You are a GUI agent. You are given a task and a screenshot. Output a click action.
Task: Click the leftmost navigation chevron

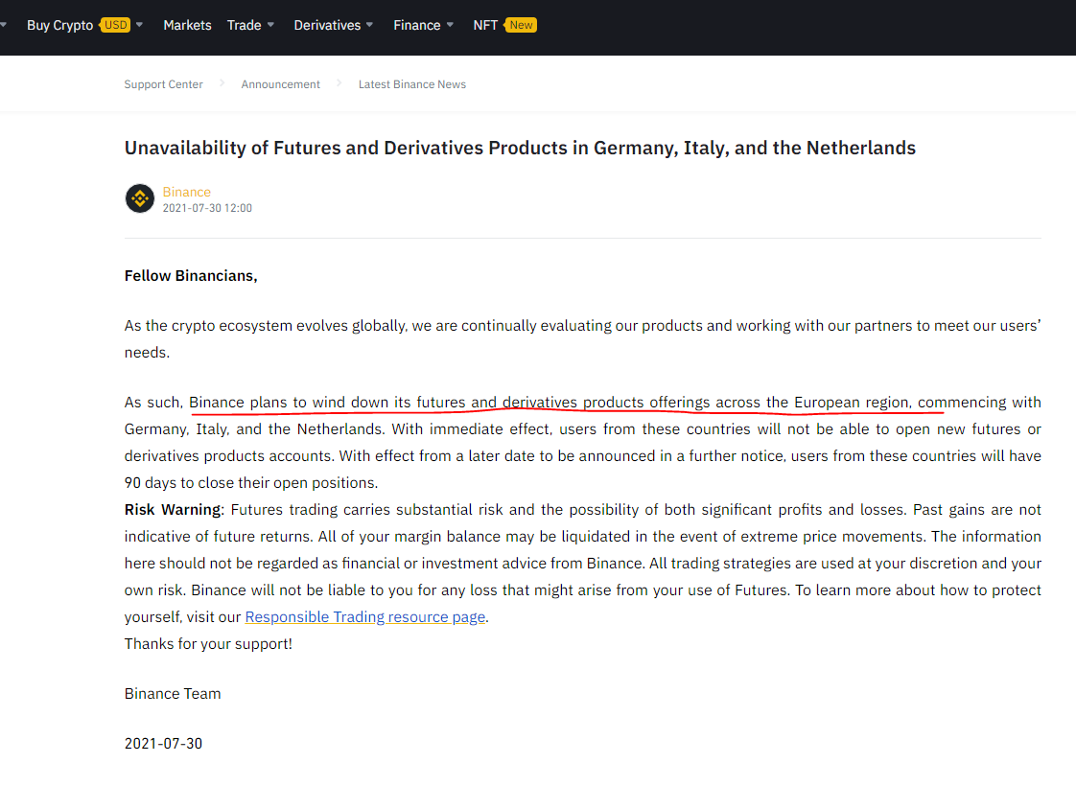[6, 25]
